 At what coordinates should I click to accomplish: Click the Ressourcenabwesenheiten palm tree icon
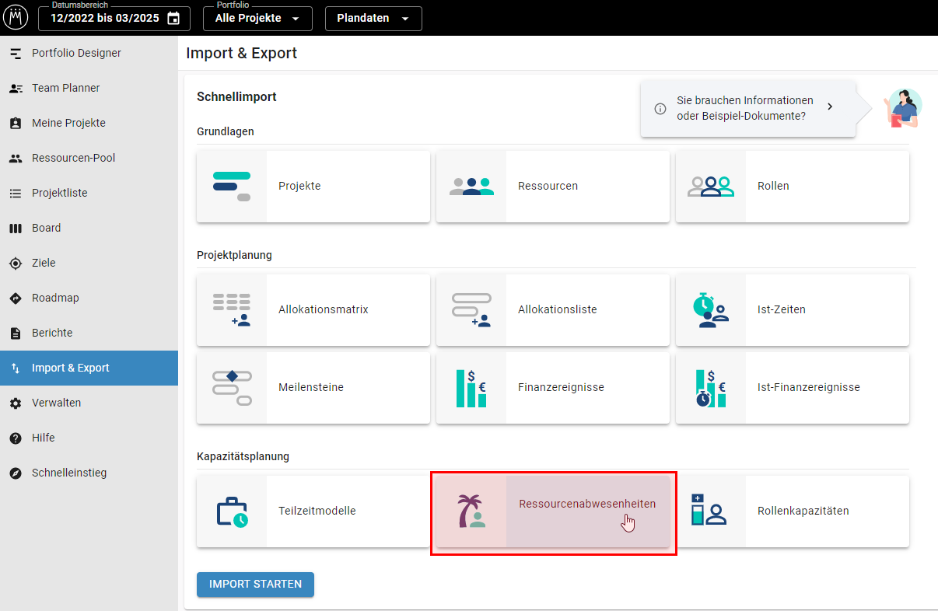471,511
